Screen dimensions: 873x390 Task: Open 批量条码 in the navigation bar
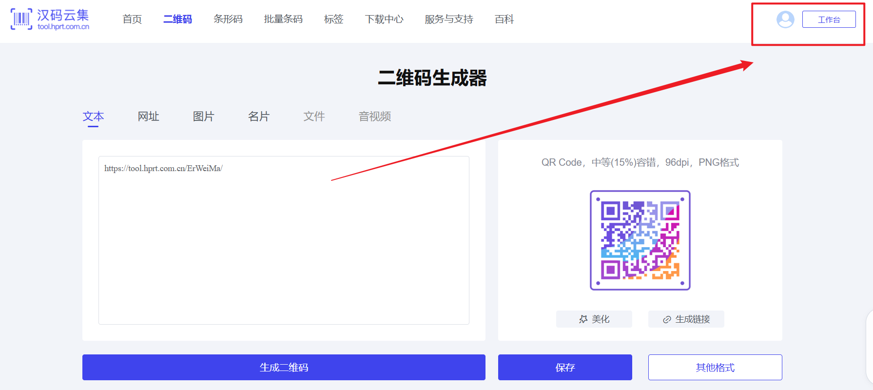point(283,19)
